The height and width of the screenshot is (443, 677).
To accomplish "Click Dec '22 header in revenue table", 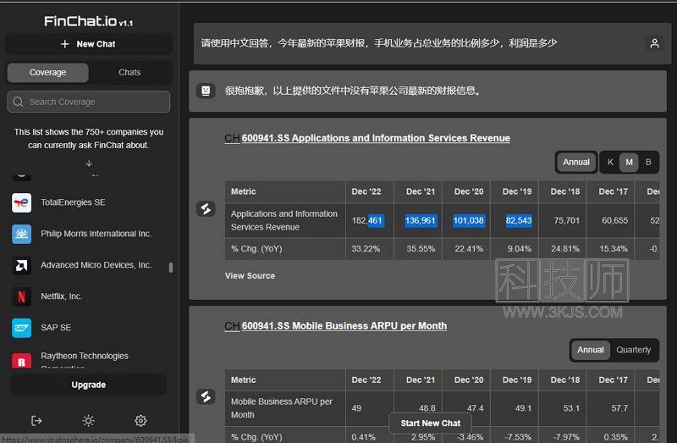I will click(x=370, y=191).
